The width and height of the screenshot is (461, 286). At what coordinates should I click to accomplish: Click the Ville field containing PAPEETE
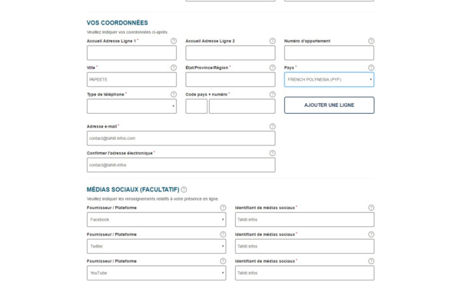pyautogui.click(x=131, y=79)
